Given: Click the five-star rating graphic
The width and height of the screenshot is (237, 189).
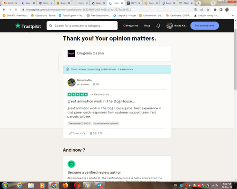Looking at the screenshot, I should tap(77, 94).
